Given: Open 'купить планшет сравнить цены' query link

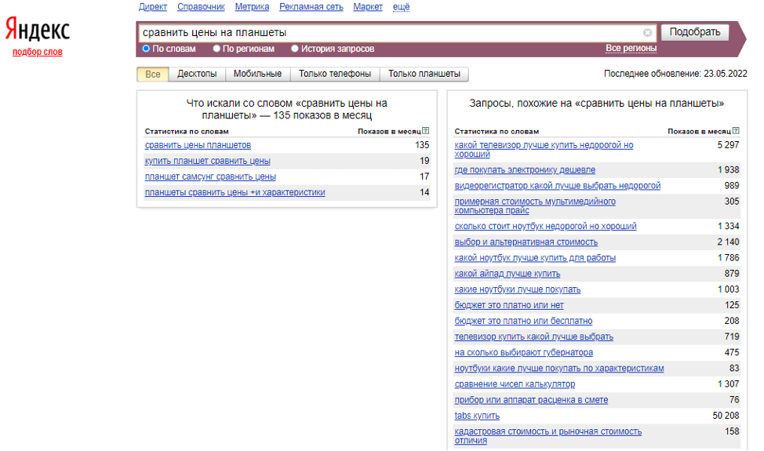Looking at the screenshot, I should click(207, 161).
